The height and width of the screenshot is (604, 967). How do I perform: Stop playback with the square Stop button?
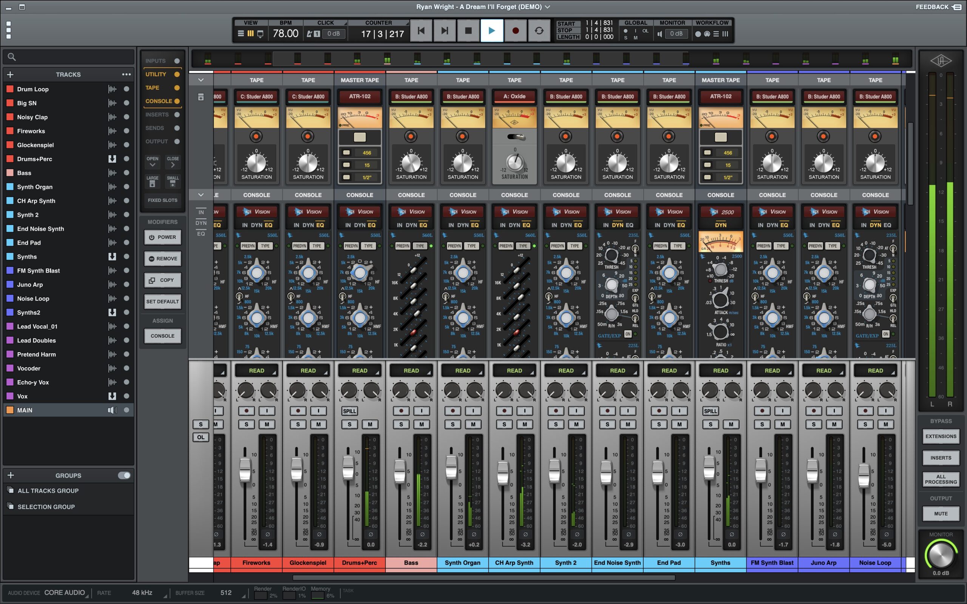(x=468, y=31)
